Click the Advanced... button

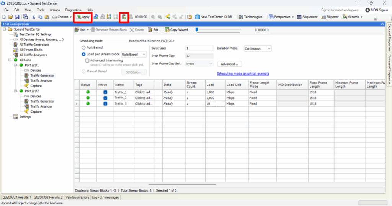tap(230, 64)
